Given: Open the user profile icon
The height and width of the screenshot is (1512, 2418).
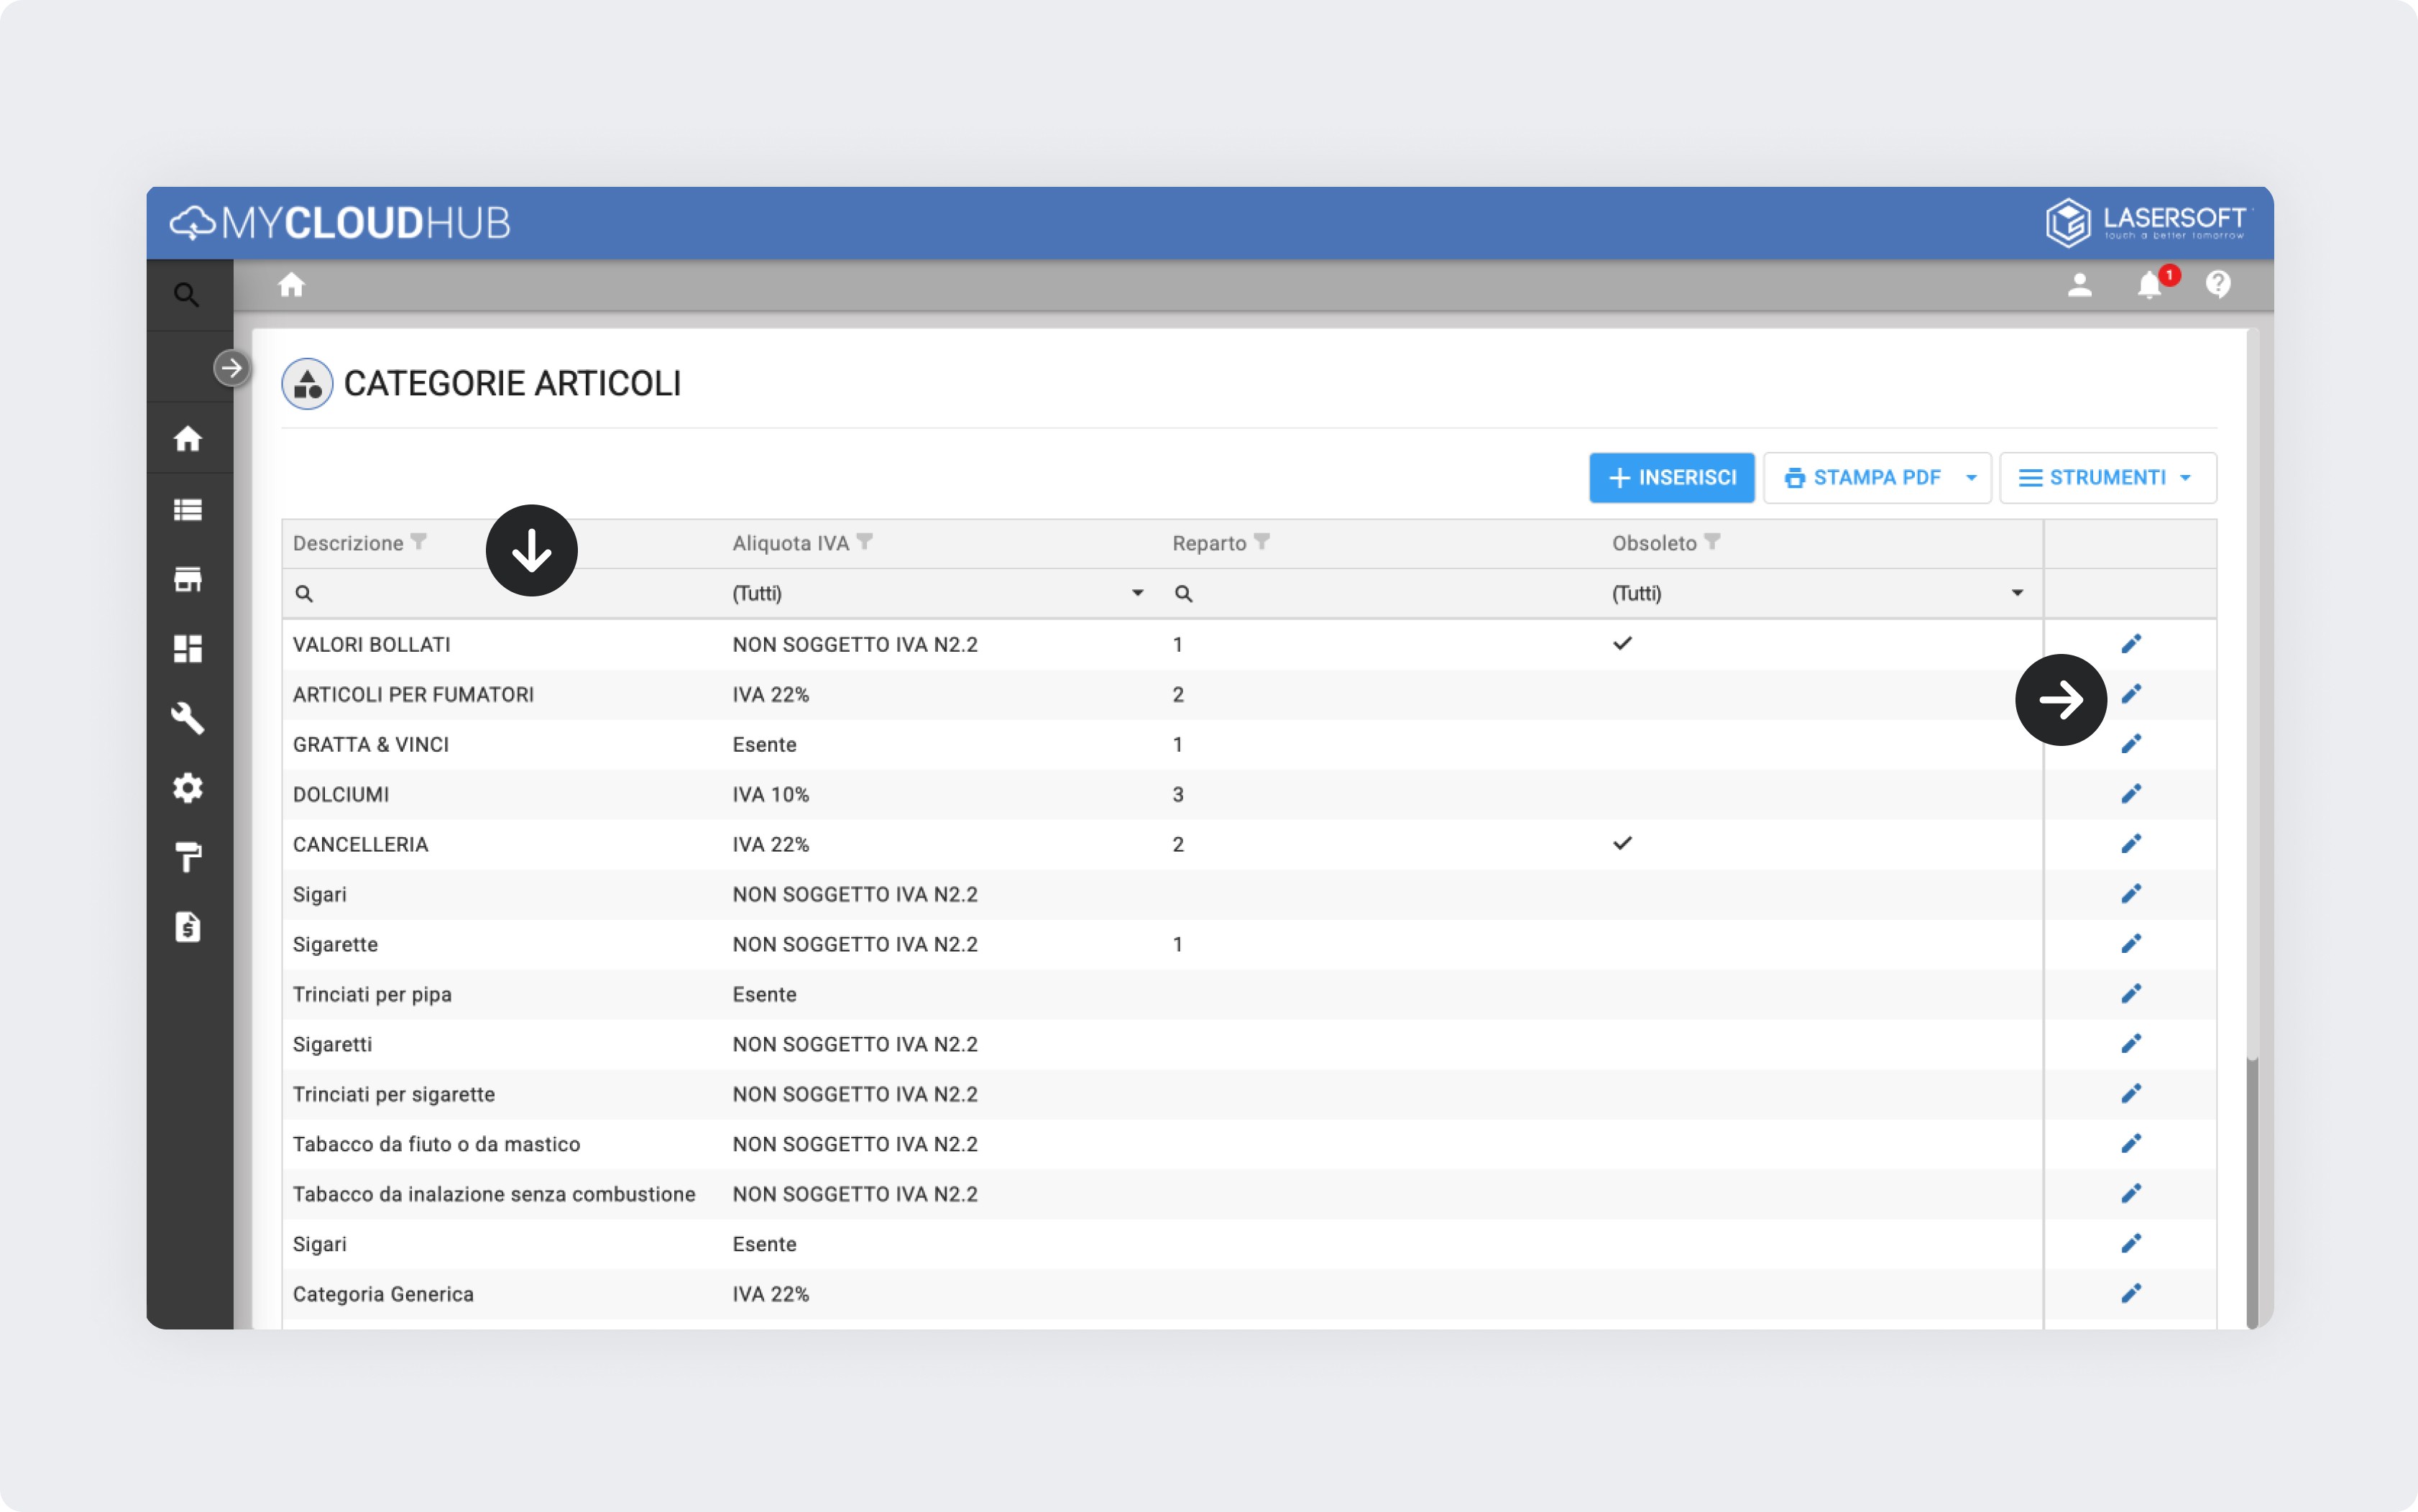Looking at the screenshot, I should 2079,286.
